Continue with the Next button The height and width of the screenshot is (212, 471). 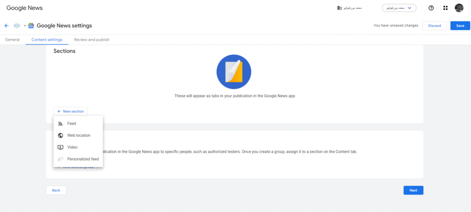(x=414, y=190)
